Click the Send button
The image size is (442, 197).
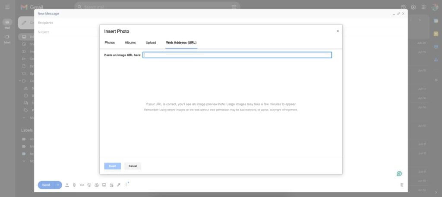coord(46,185)
